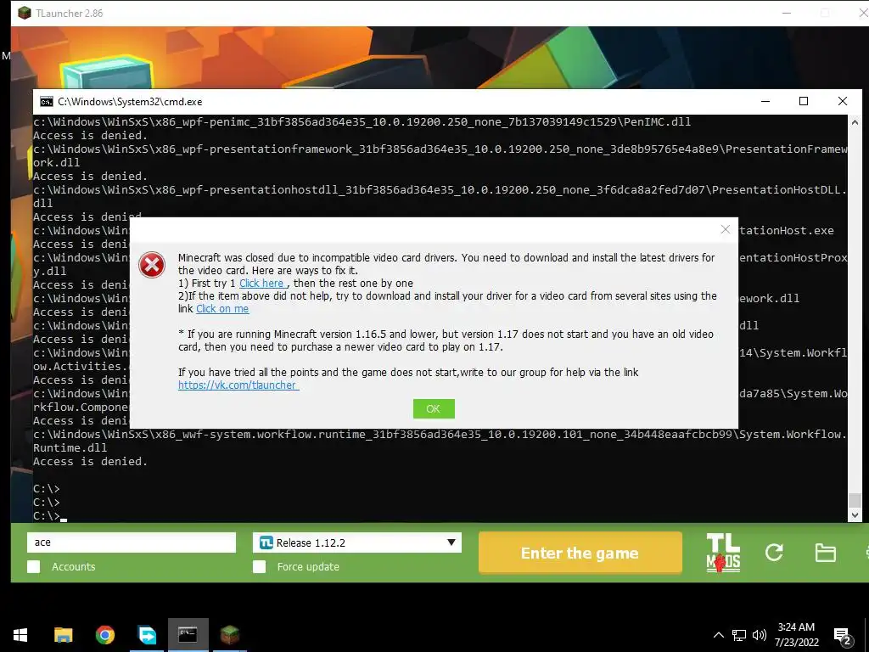Click PenIMC.dll path line in cmd
The height and width of the screenshot is (652, 869).
click(x=362, y=122)
